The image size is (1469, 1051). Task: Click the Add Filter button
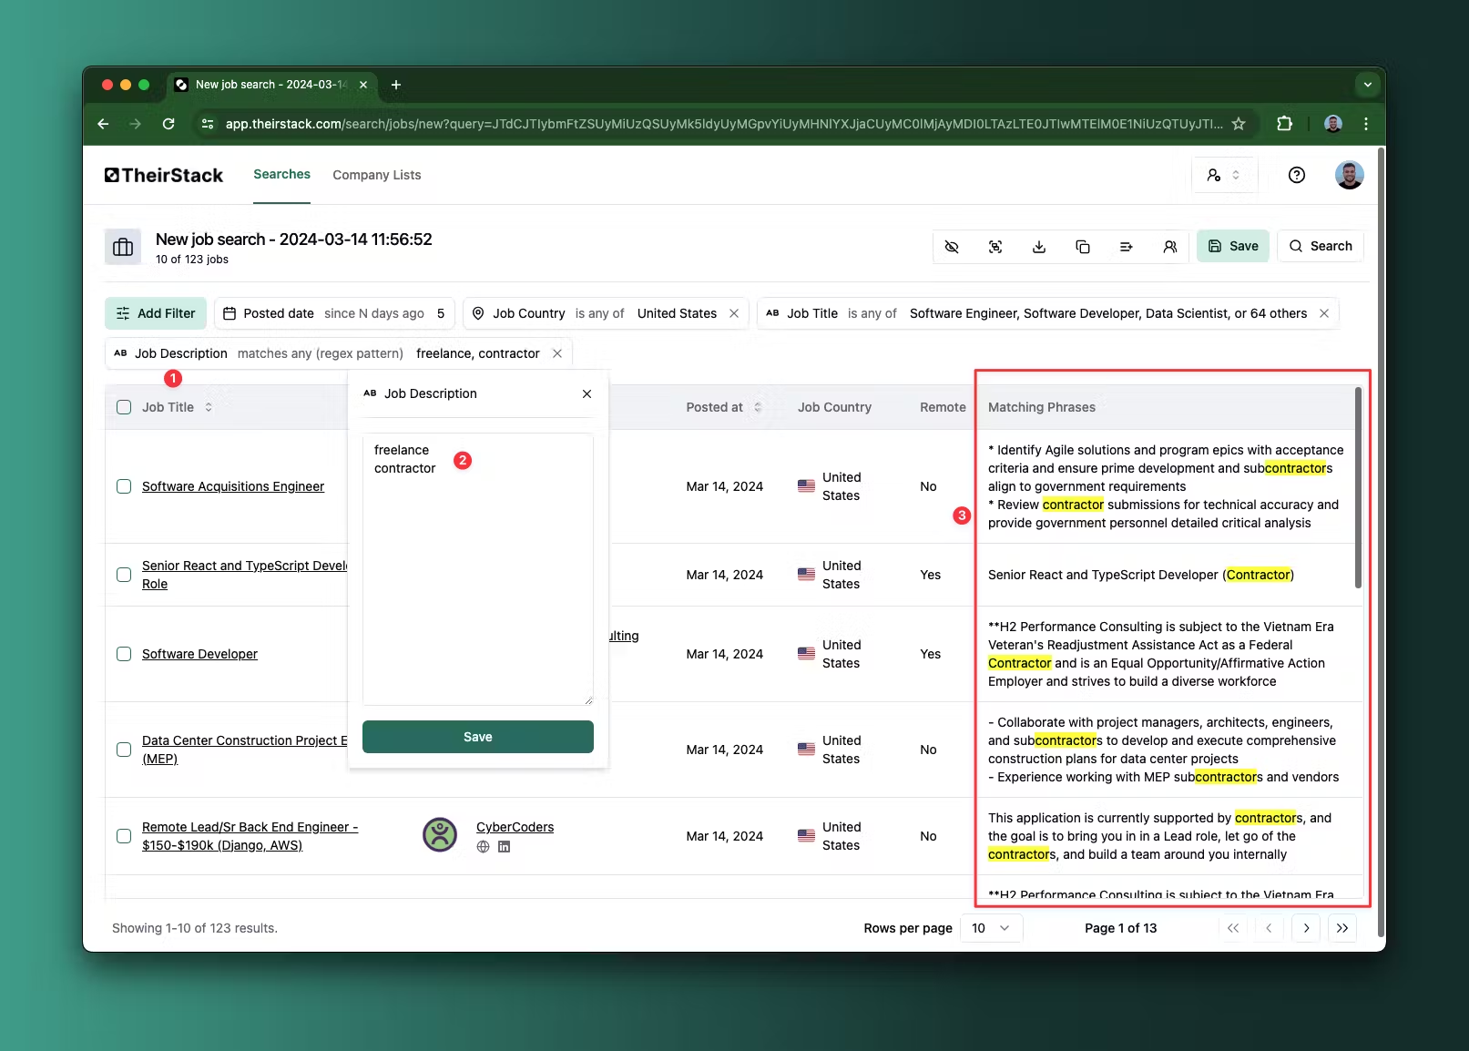[x=156, y=313]
